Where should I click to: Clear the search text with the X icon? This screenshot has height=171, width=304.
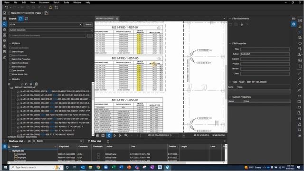tap(81, 24)
